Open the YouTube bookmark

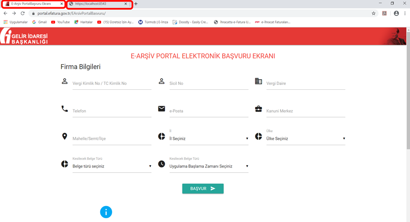[x=60, y=22]
